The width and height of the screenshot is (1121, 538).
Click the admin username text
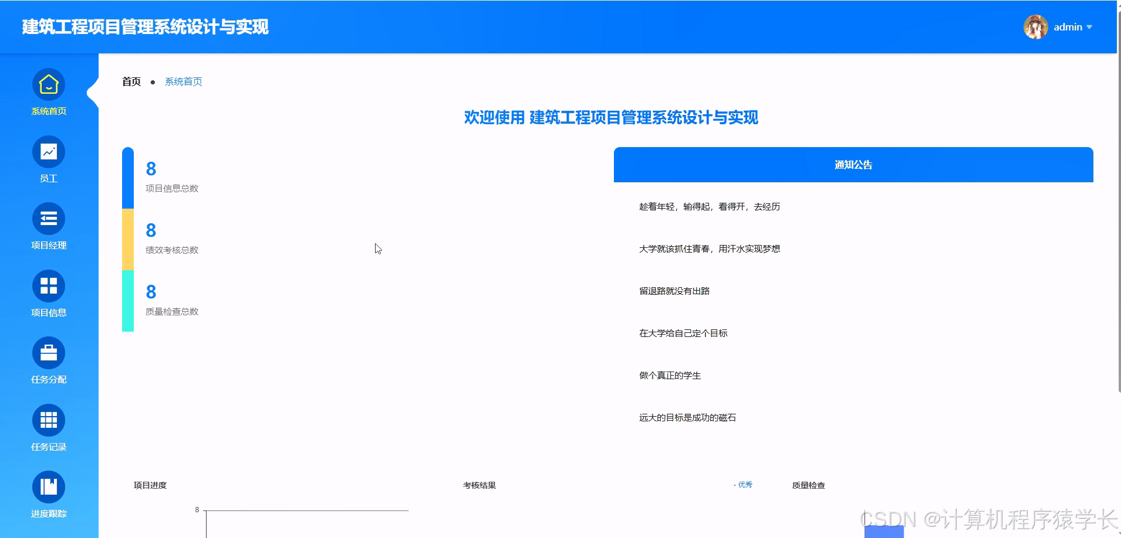click(x=1068, y=27)
